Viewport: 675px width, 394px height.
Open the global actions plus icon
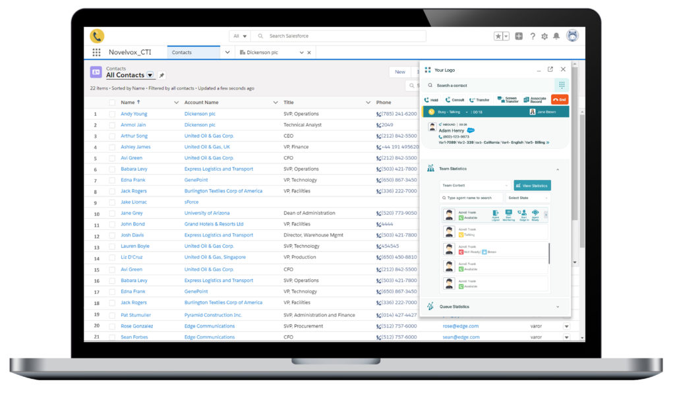519,36
